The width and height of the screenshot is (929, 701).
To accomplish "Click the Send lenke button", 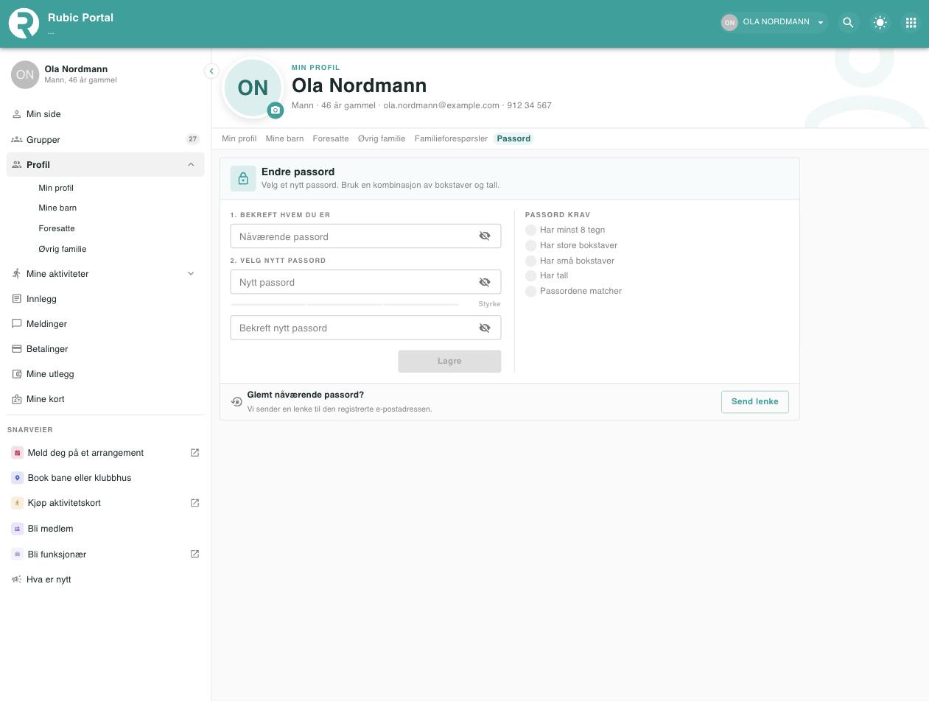I will (x=754, y=401).
